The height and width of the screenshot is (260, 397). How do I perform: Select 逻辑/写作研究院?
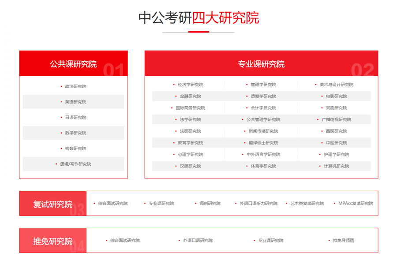click(75, 164)
